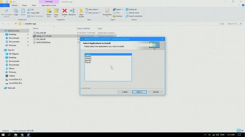Click File Explorer icon on the taskbar
The image size is (245, 137).
point(16,135)
